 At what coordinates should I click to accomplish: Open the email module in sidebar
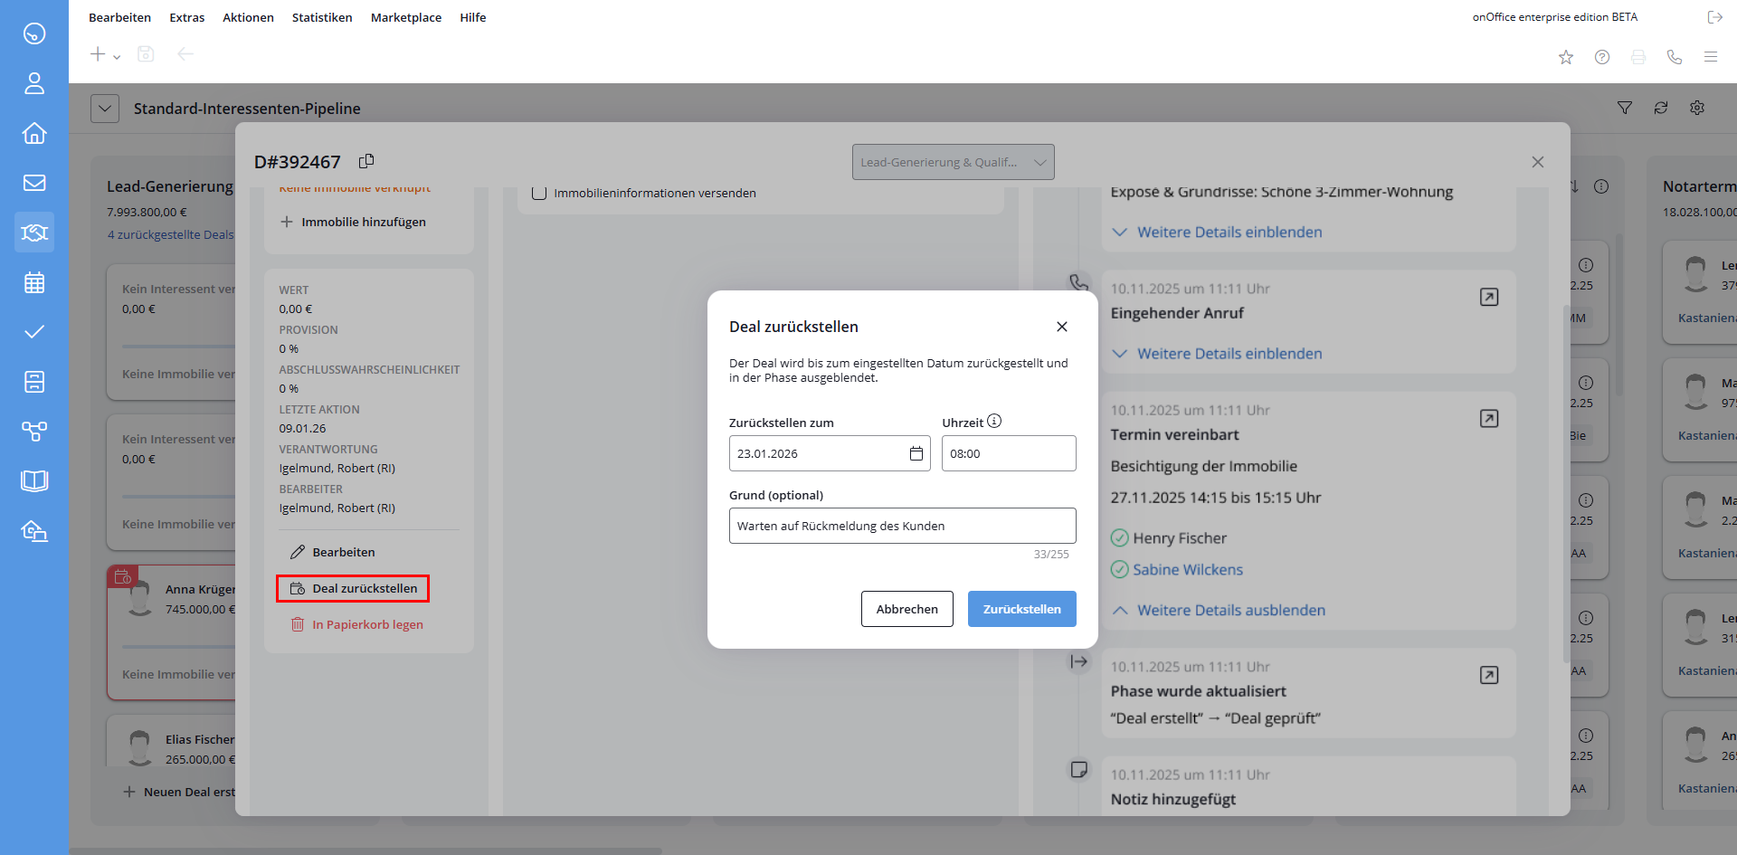pyautogui.click(x=34, y=183)
